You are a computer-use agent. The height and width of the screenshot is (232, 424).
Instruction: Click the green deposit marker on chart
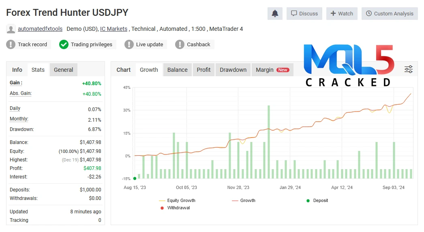click(x=135, y=178)
